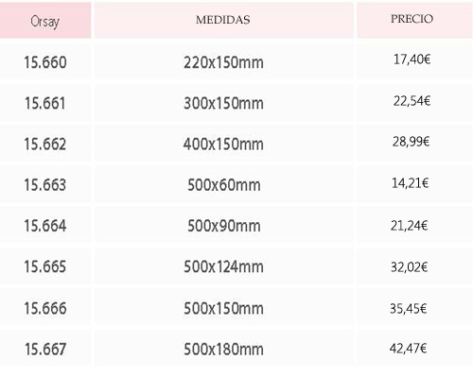Viewport: 473px width, 376px height.
Task: Select reference code 15.666
Action: coord(45,308)
